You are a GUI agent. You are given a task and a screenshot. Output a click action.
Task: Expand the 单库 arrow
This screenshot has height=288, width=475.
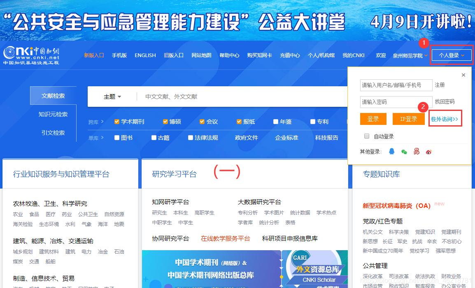(x=102, y=138)
